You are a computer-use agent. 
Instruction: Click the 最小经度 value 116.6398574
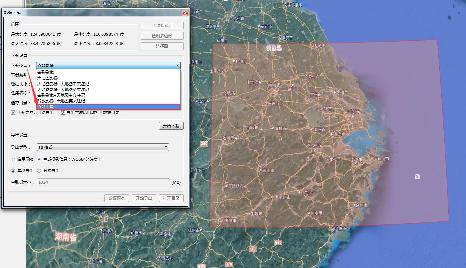click(106, 34)
